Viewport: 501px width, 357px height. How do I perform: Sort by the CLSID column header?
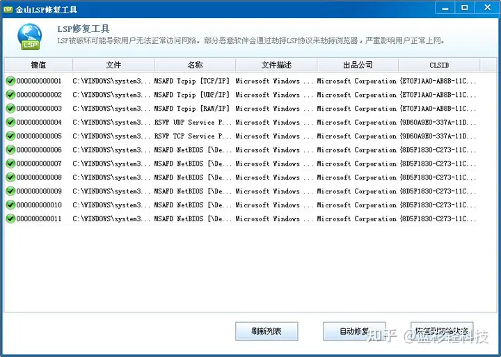pos(439,65)
